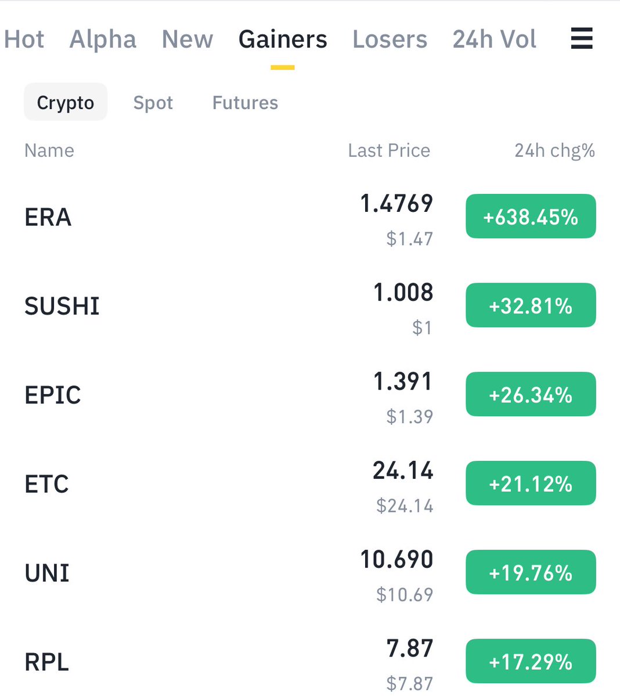Switch to the Losers tab
Image resolution: width=620 pixels, height=696 pixels.
(390, 39)
